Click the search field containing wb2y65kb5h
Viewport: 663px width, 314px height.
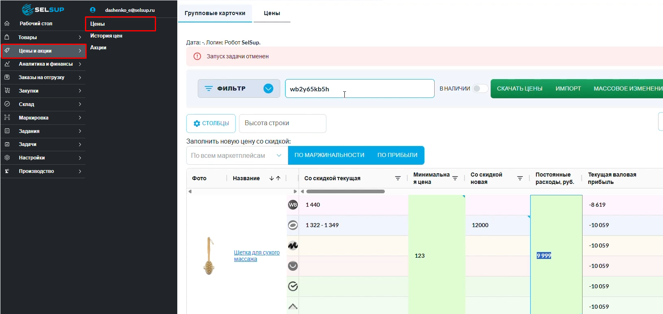(359, 89)
